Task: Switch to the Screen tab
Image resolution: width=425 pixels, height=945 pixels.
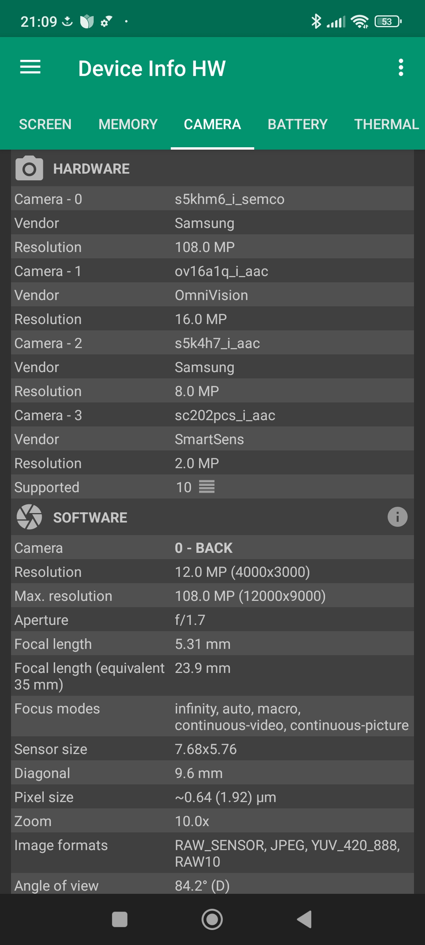Action: (x=45, y=124)
